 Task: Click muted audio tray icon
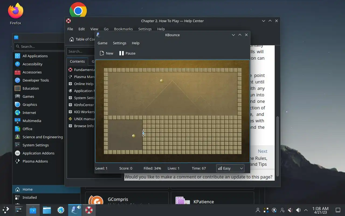(x=290, y=210)
